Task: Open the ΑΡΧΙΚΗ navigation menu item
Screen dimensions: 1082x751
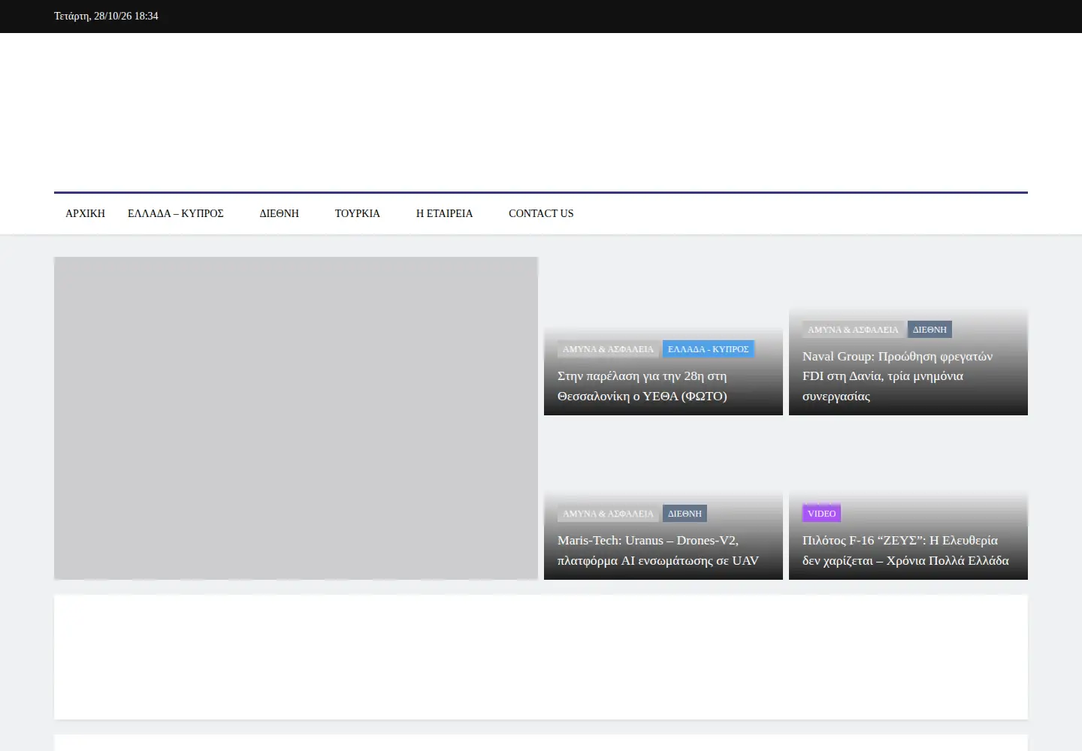Action: click(85, 213)
